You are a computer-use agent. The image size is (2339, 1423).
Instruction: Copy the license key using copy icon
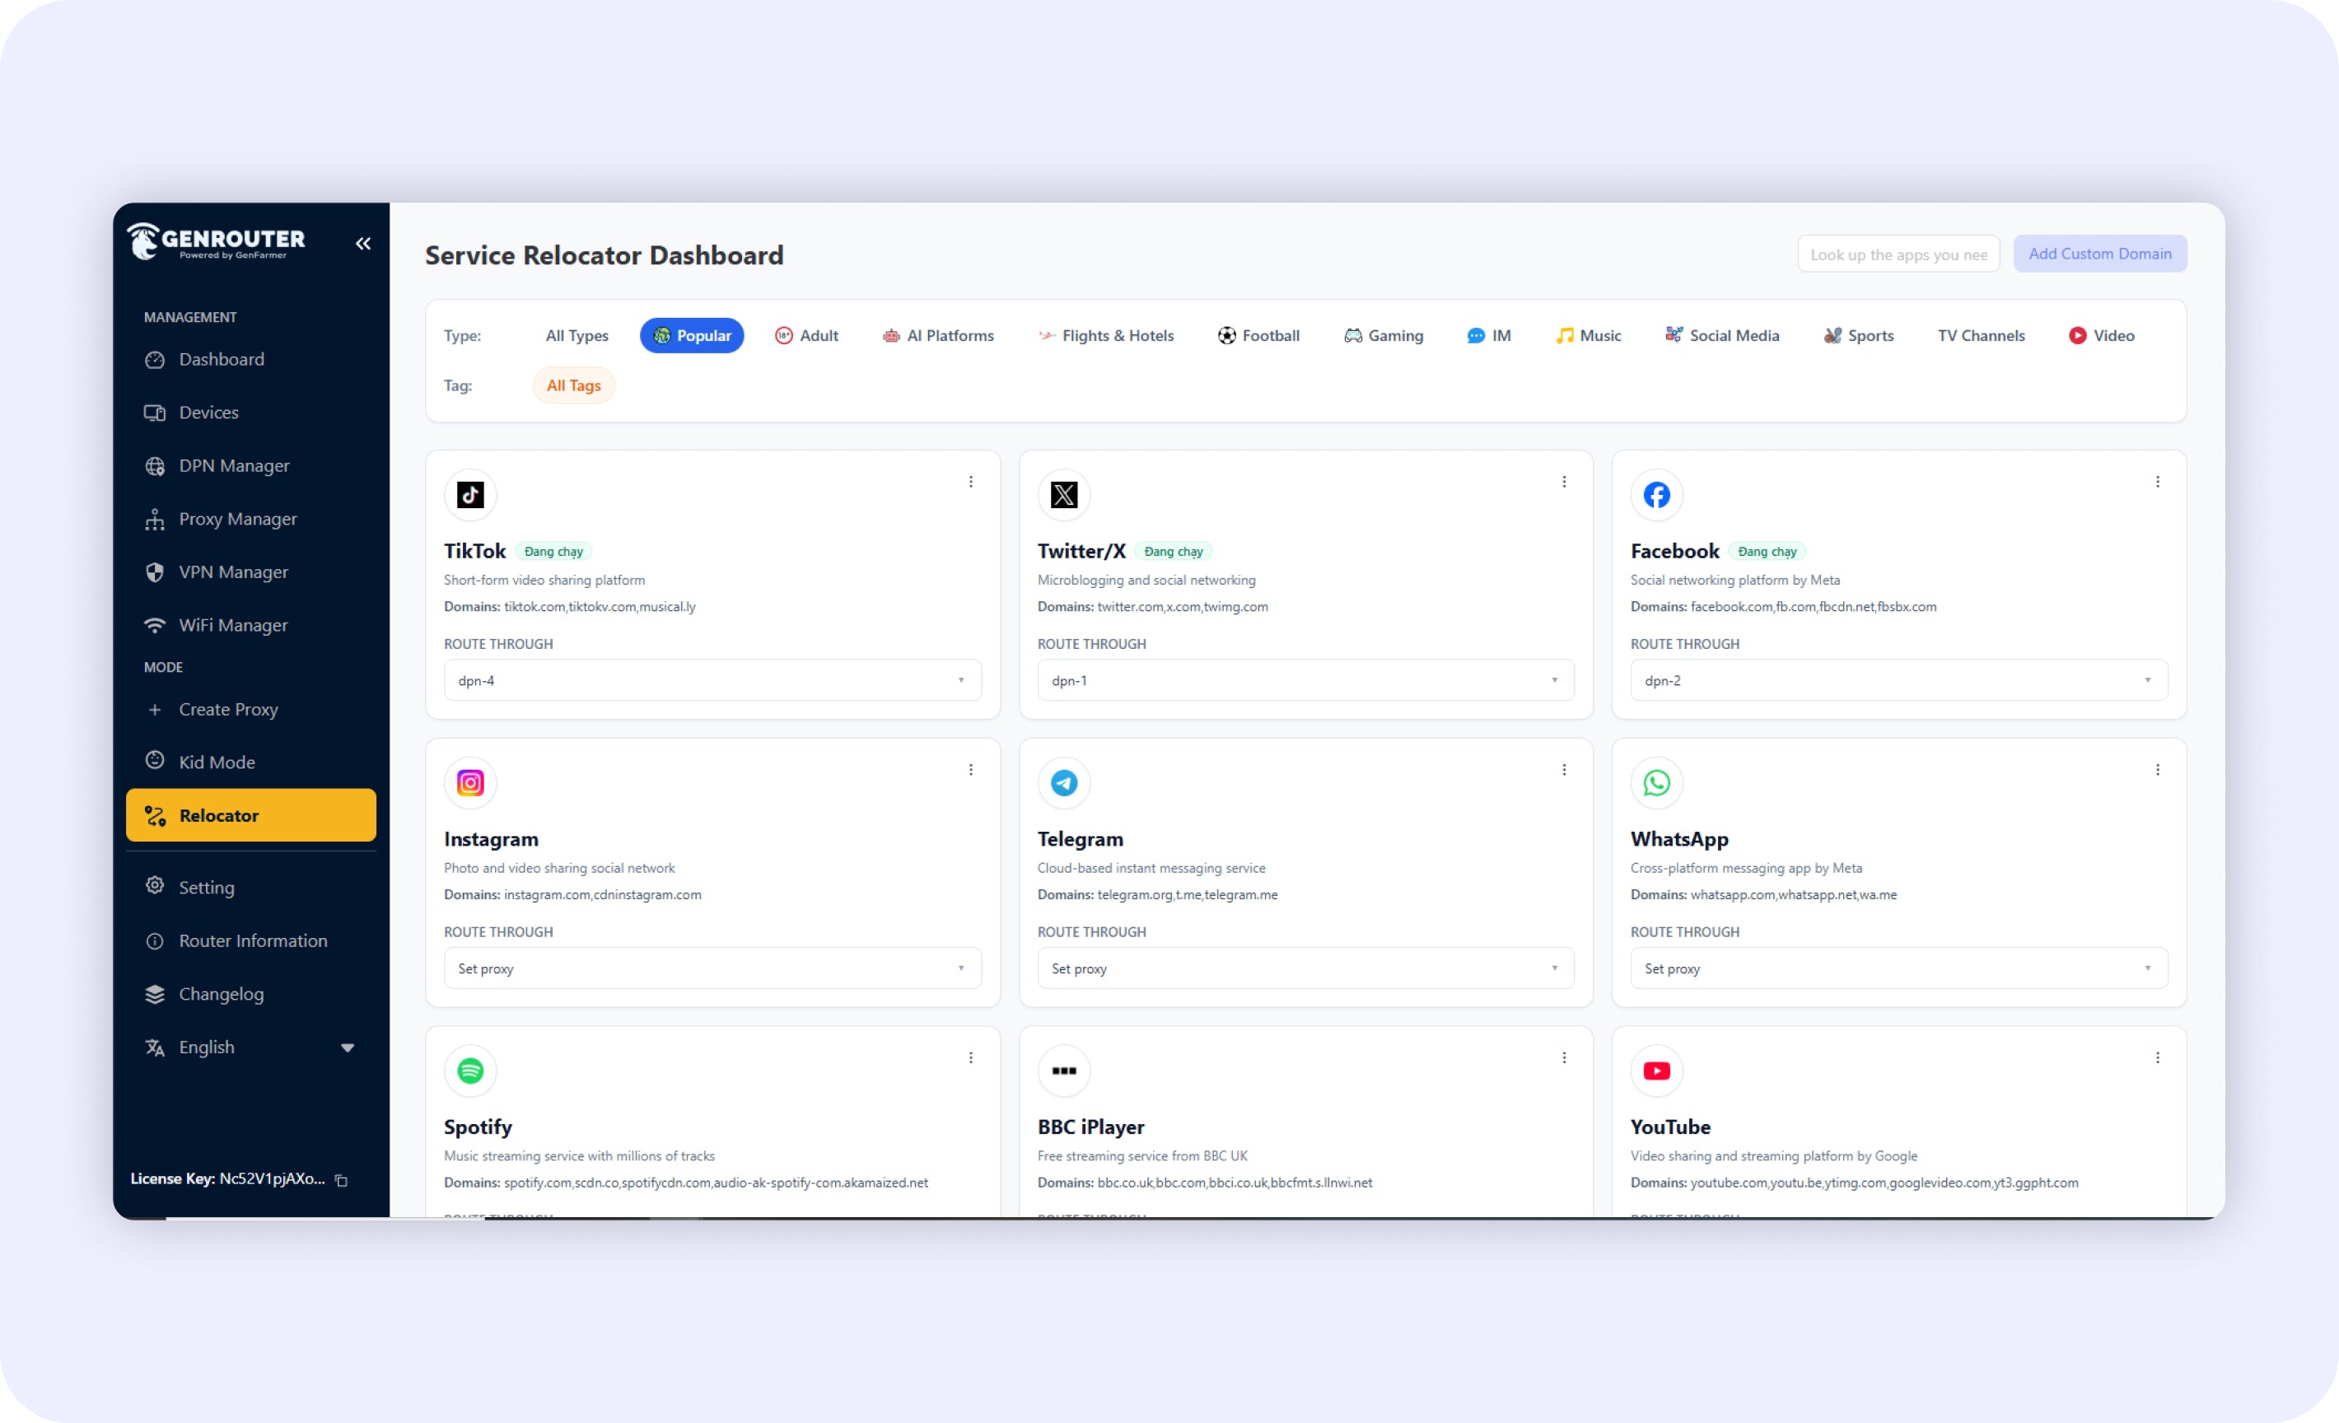point(342,1180)
